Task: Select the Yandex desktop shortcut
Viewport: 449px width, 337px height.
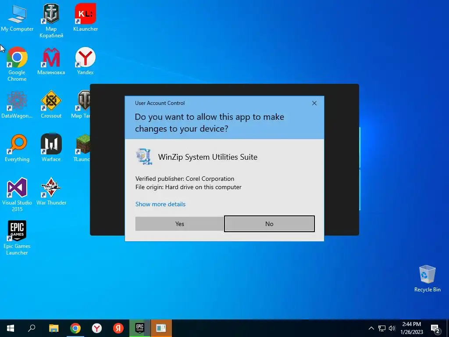Action: point(86,61)
